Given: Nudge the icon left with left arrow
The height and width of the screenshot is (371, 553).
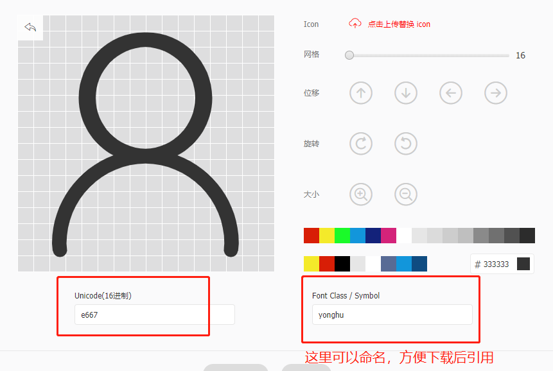Looking at the screenshot, I should tap(450, 92).
